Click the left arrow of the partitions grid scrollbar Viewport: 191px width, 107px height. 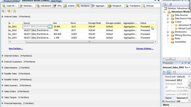point(10,42)
